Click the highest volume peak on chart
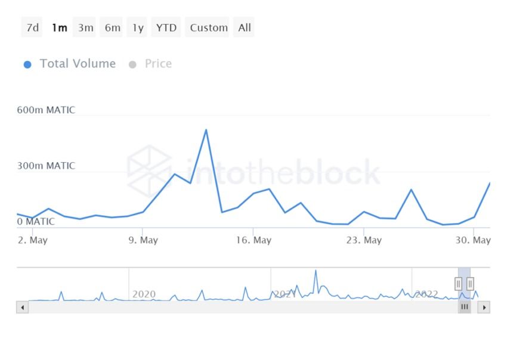The width and height of the screenshot is (507, 338). [206, 130]
